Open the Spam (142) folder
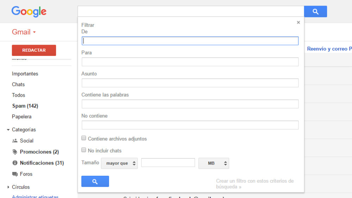The image size is (352, 198). pos(25,106)
